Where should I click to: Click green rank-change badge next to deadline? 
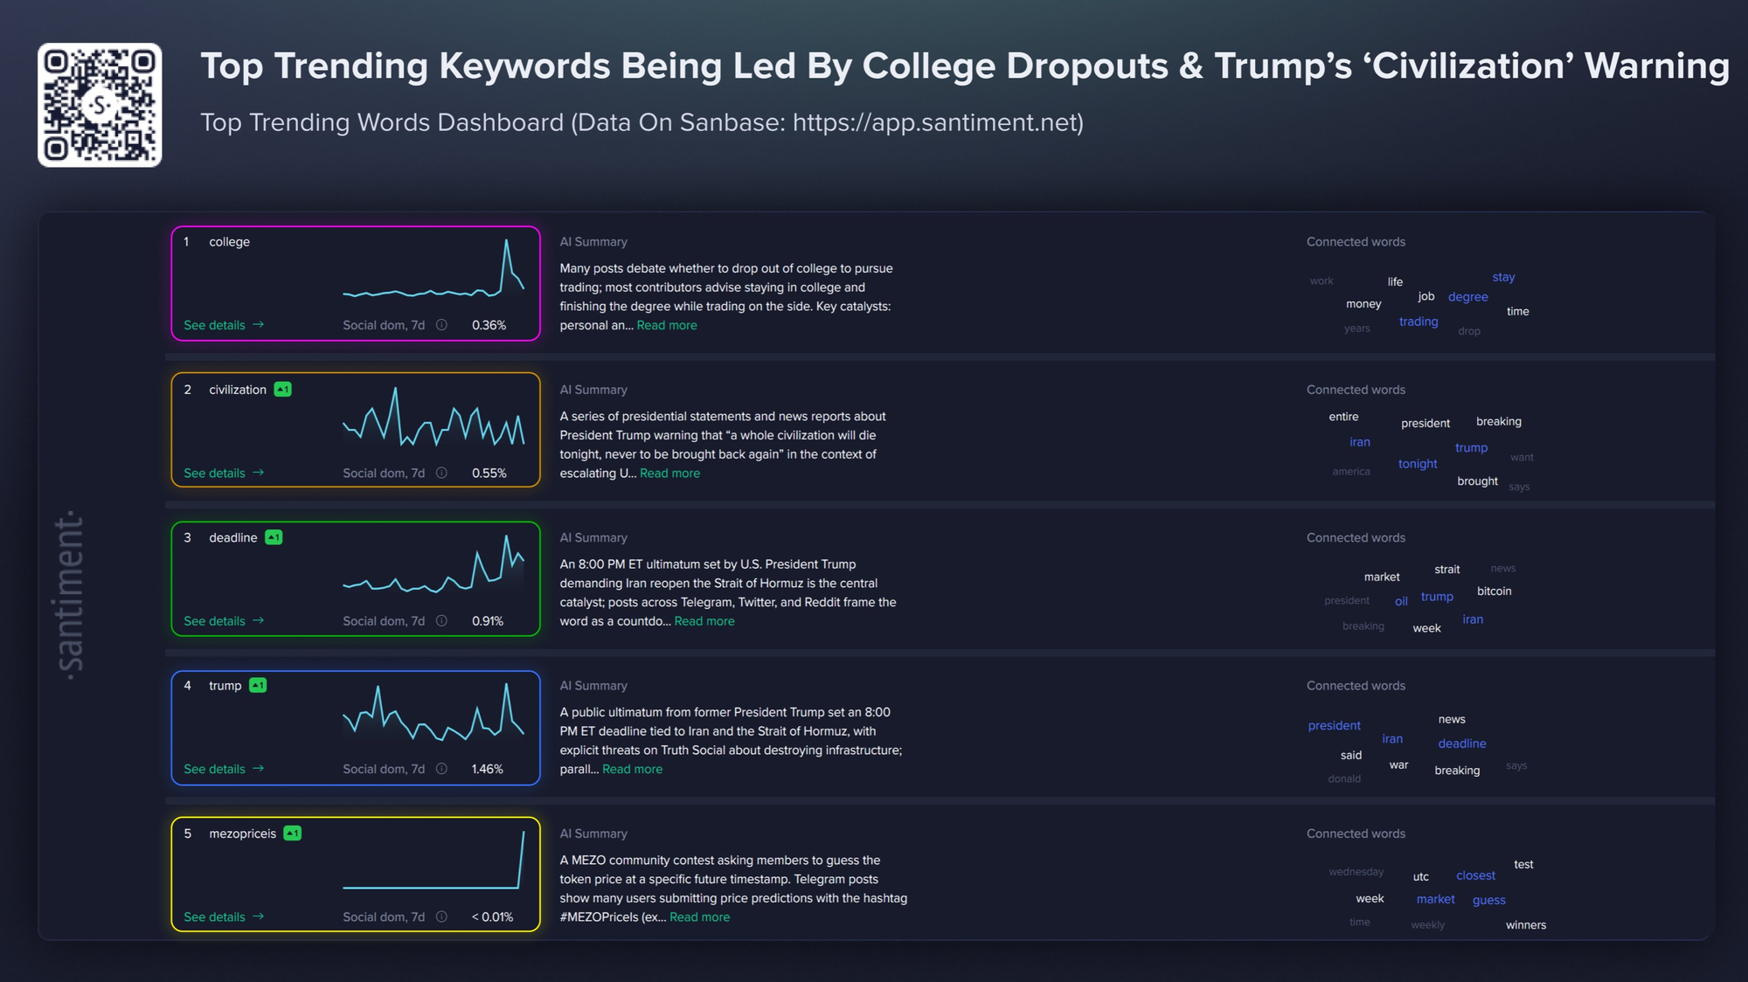click(274, 537)
